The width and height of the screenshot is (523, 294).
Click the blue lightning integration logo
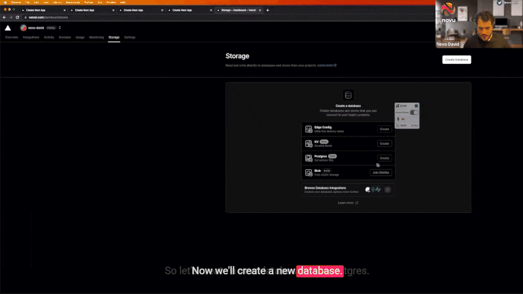click(378, 189)
